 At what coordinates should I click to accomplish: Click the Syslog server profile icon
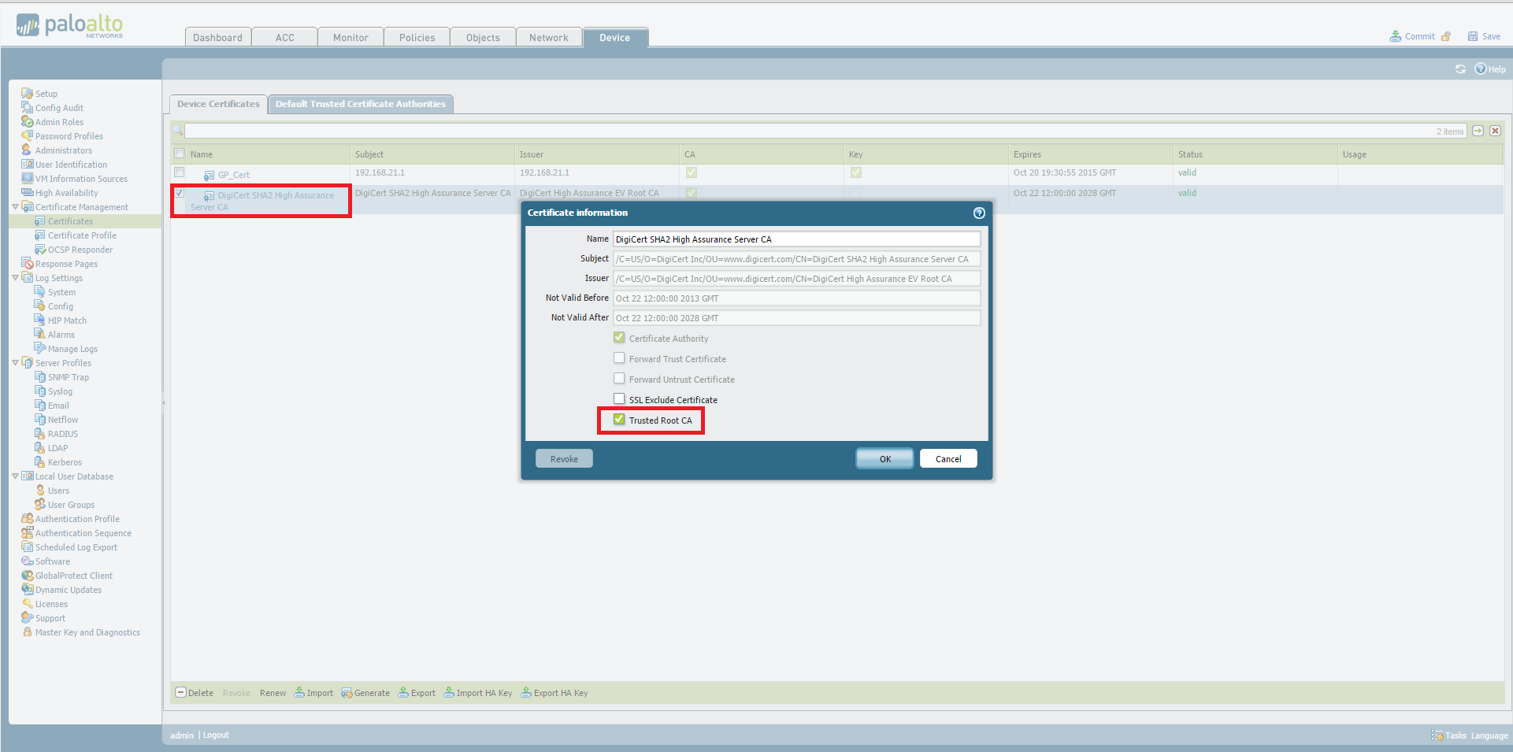tap(39, 391)
